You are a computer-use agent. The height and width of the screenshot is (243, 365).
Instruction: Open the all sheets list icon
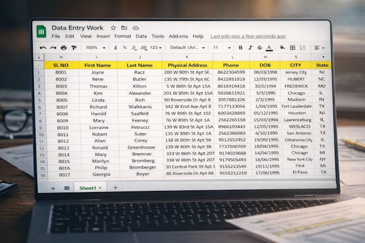(x=67, y=188)
